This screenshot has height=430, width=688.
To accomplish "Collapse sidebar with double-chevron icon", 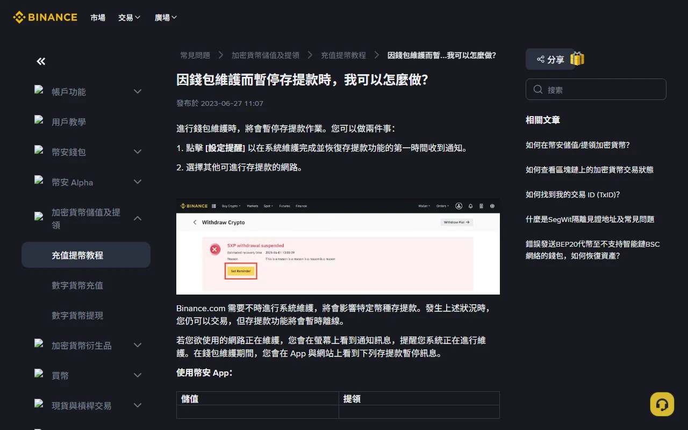I will click(x=41, y=61).
